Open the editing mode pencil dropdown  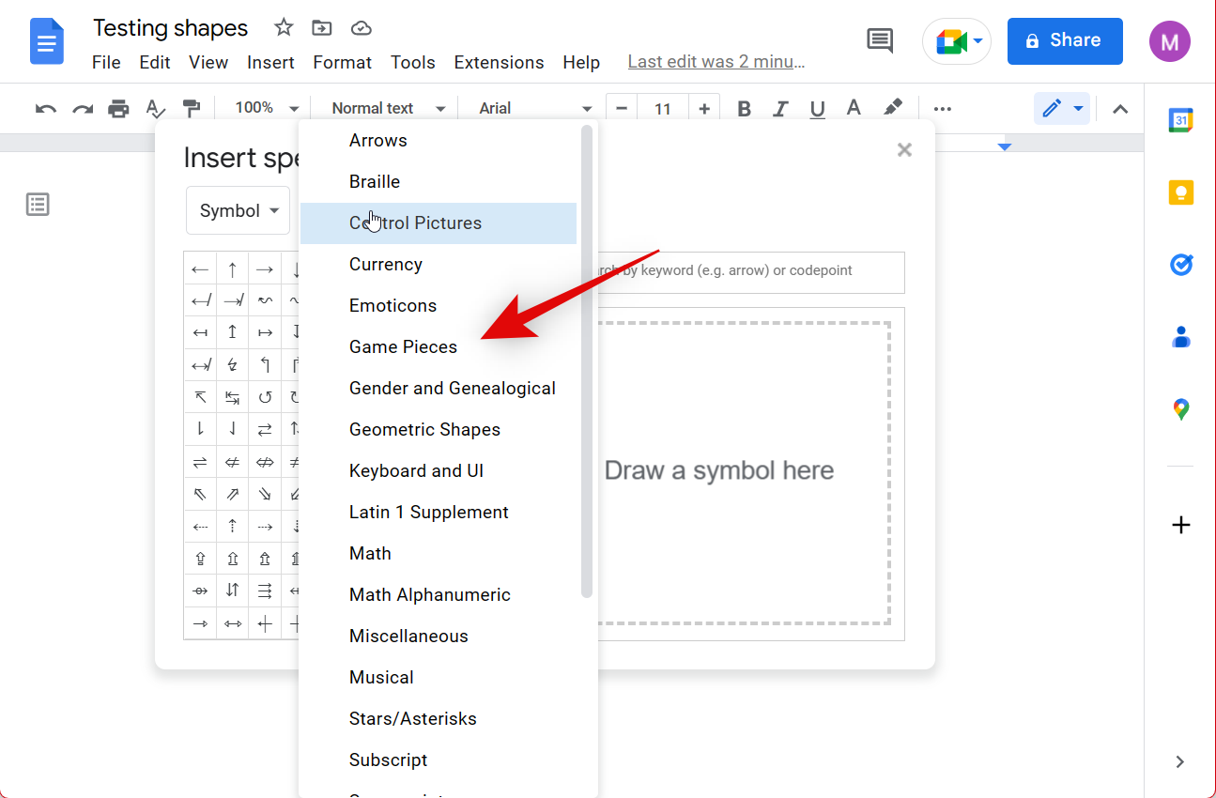(1062, 109)
